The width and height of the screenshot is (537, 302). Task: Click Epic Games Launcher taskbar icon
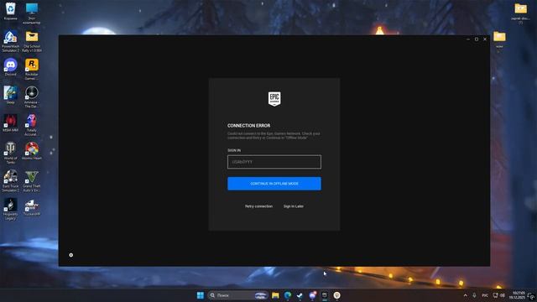pyautogui.click(x=325, y=295)
